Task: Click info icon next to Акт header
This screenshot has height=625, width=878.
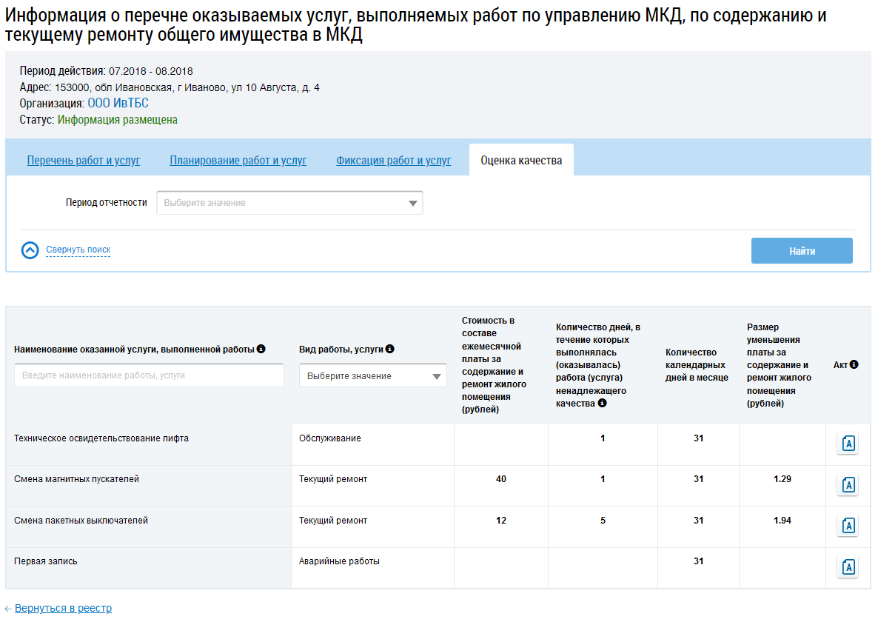Action: pos(854,364)
